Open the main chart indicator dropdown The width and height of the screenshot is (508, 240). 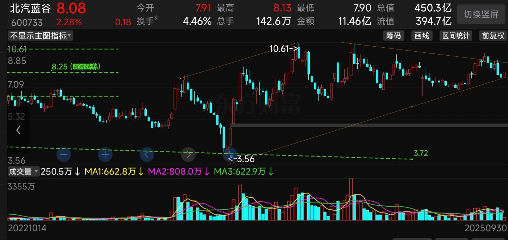[x=40, y=36]
